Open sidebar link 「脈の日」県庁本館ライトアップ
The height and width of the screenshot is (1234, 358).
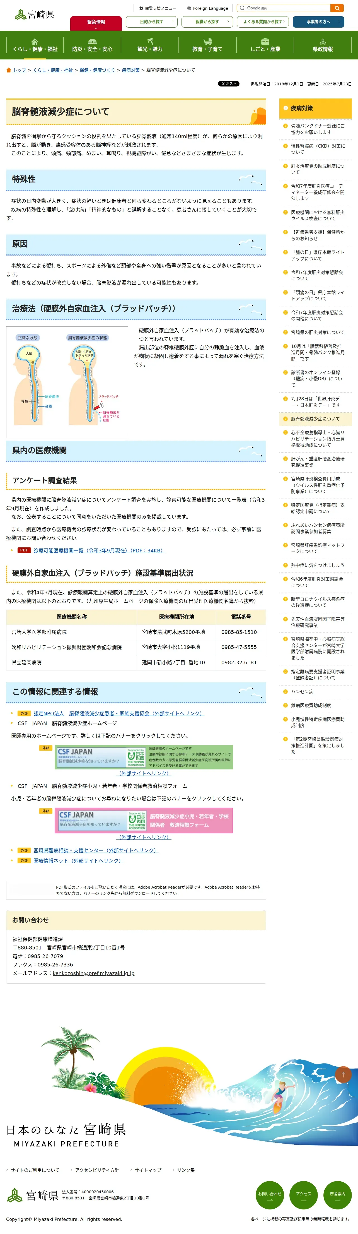pyautogui.click(x=318, y=255)
